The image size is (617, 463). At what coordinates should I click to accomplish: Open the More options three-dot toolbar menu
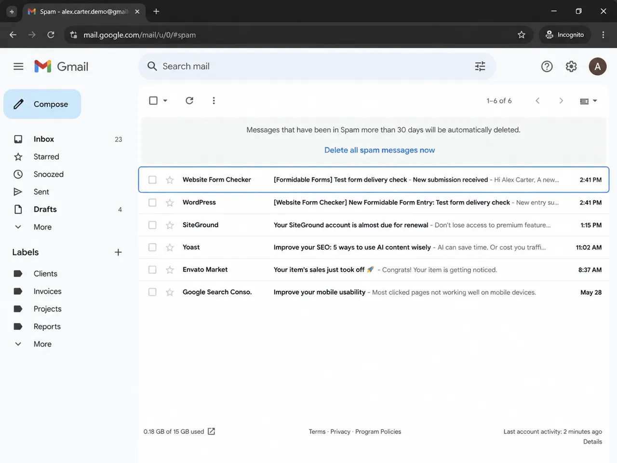[214, 100]
